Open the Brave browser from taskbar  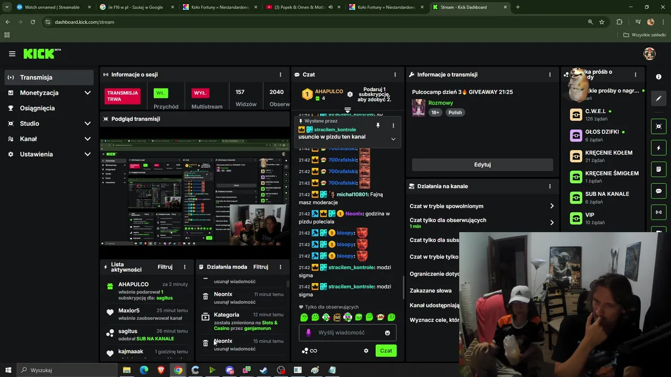pos(161,370)
